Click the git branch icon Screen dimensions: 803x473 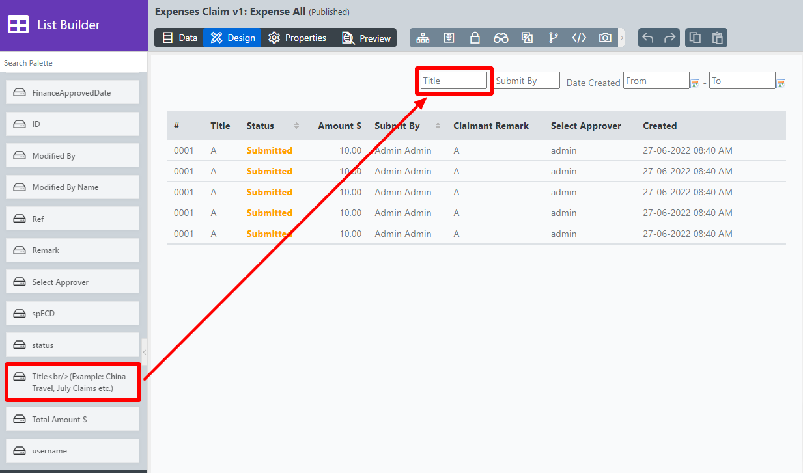click(x=553, y=38)
